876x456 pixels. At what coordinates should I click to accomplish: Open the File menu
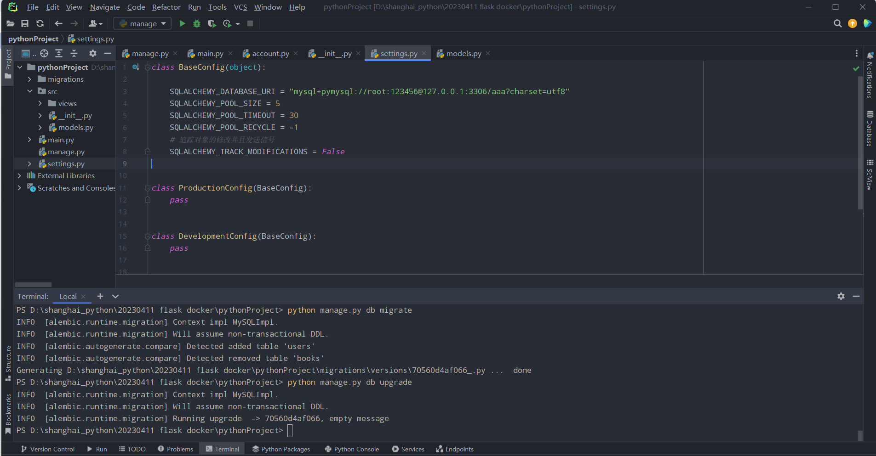(33, 7)
